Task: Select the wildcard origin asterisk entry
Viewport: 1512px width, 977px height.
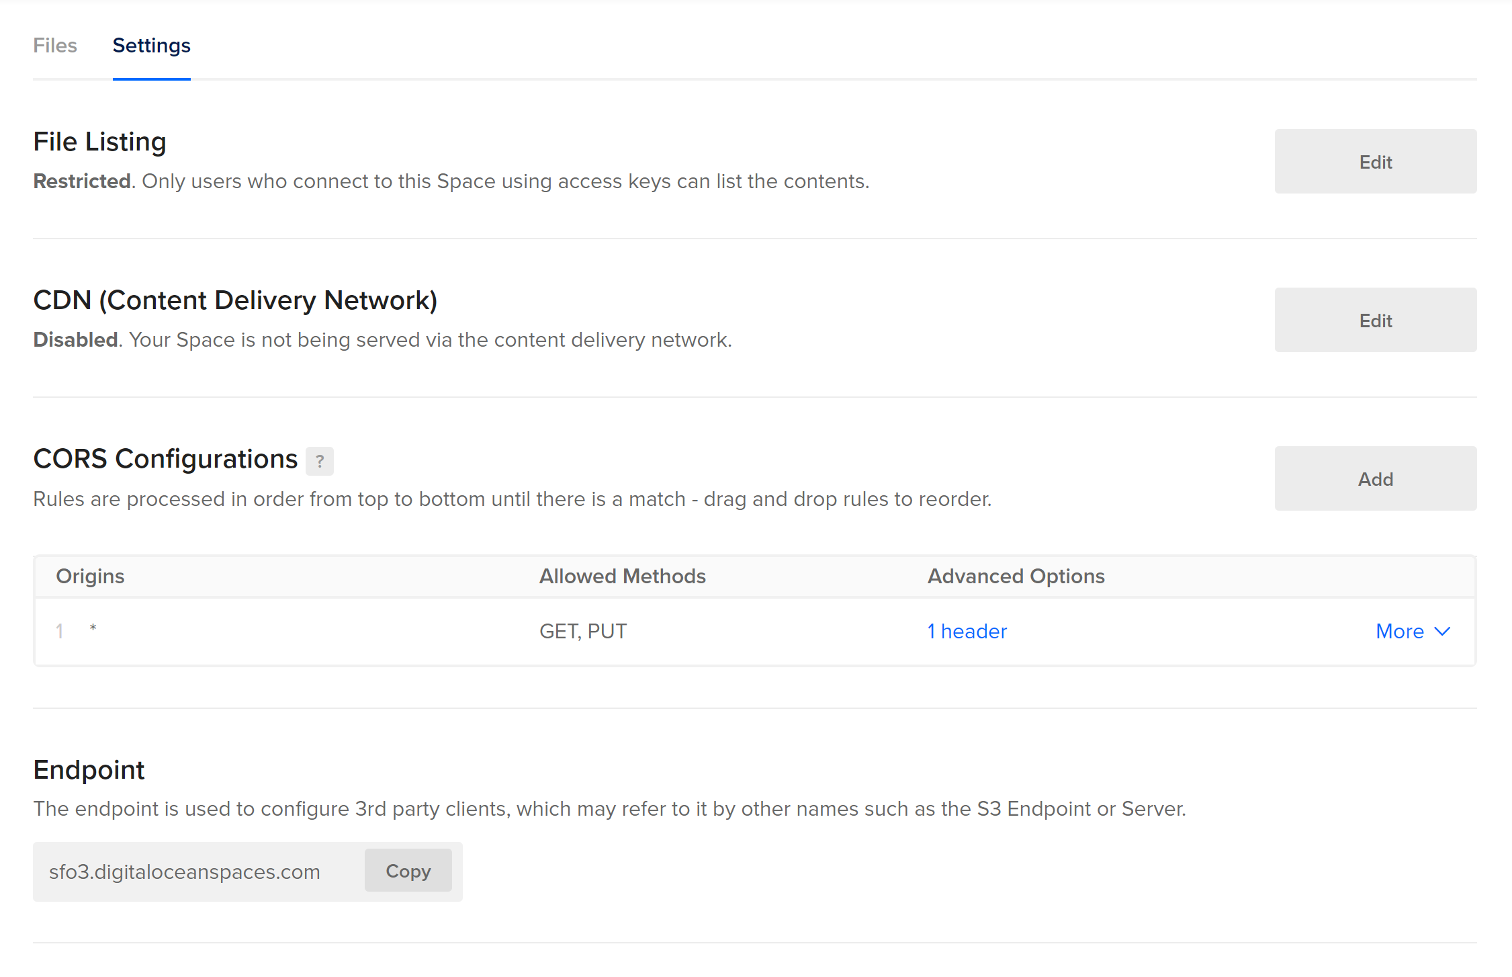Action: coord(93,628)
